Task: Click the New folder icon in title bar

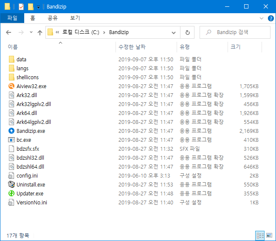Action: pos(31,7)
